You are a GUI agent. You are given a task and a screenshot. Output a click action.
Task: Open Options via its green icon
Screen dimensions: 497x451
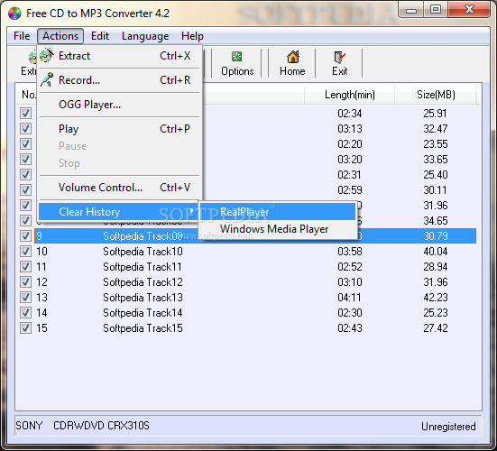point(236,57)
